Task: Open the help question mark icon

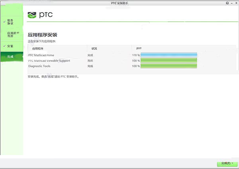Action: tap(227, 3)
